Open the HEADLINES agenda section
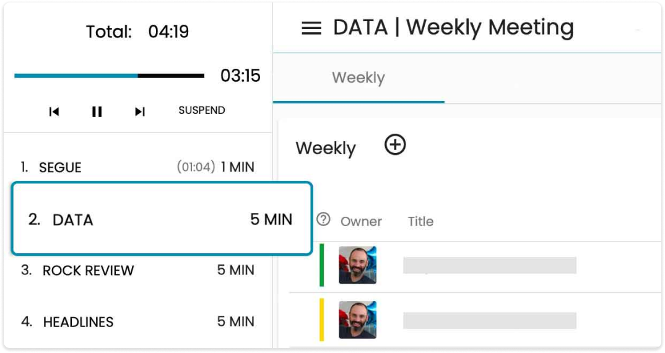 [x=136, y=322]
